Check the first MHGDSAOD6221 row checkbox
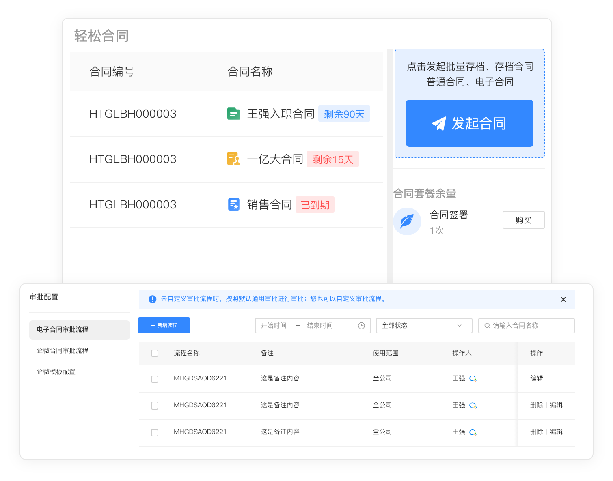Viewport: 613px width, 481px height. 155,379
